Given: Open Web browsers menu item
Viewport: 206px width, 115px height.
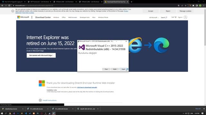Looking at the screenshot, I should [x=72, y=17].
